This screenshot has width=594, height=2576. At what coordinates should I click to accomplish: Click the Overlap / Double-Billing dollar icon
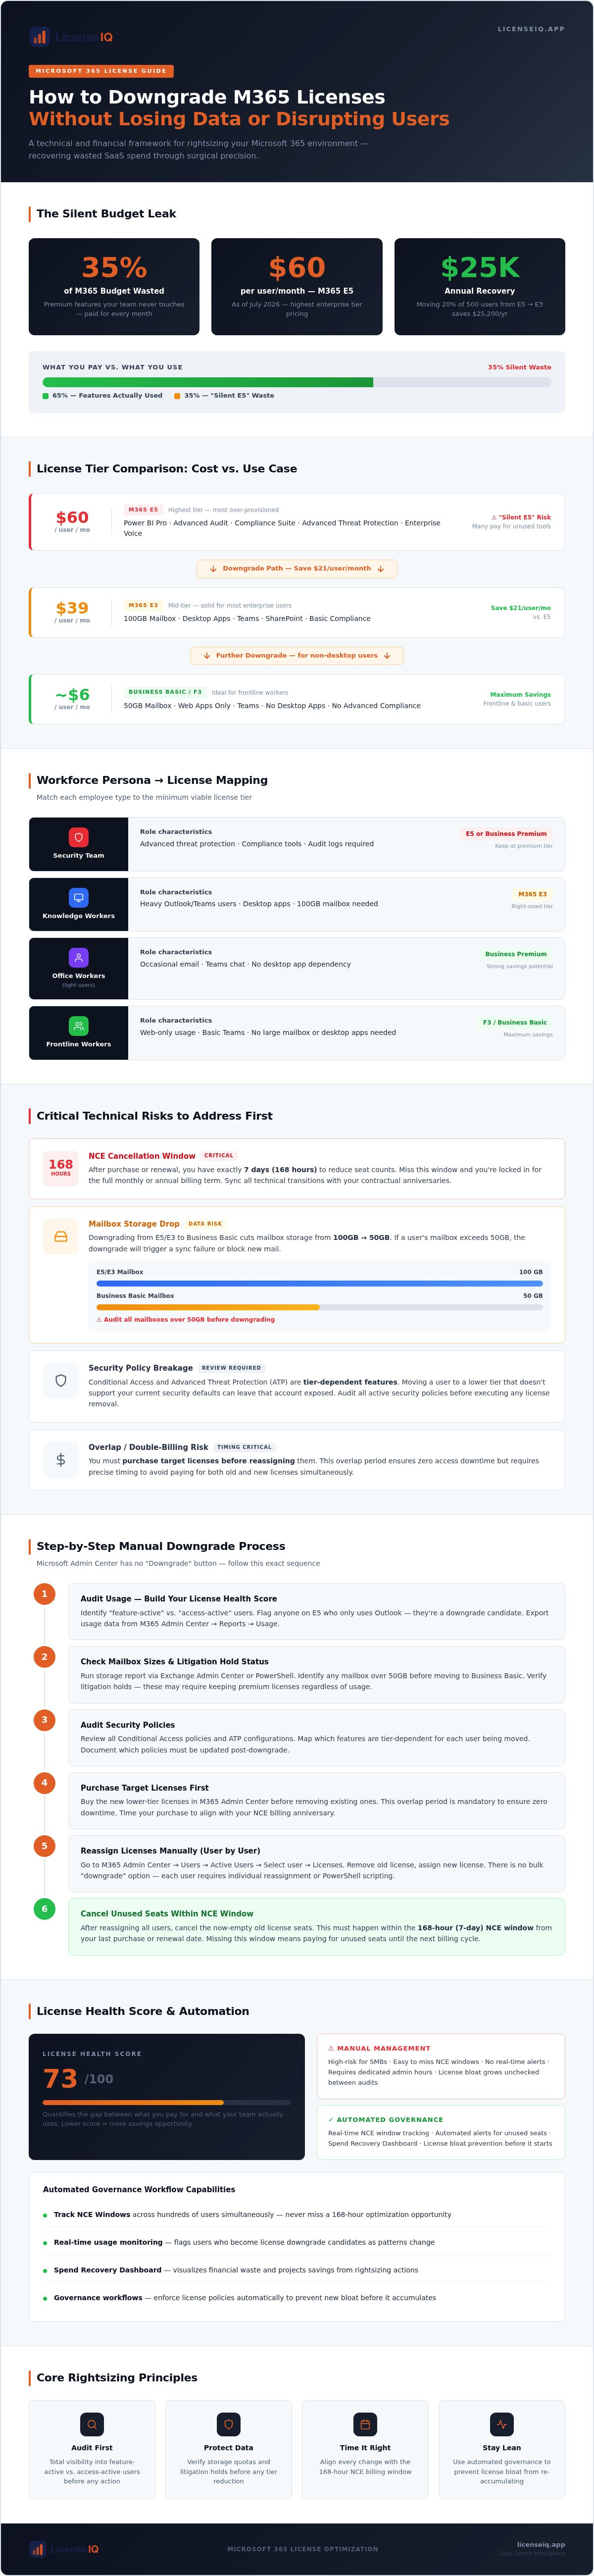click(x=61, y=1460)
